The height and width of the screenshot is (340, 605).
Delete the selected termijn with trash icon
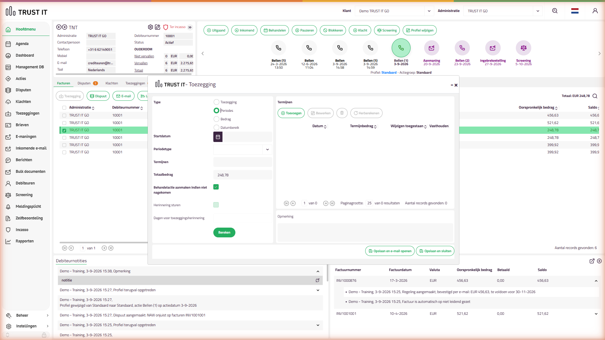coord(342,113)
